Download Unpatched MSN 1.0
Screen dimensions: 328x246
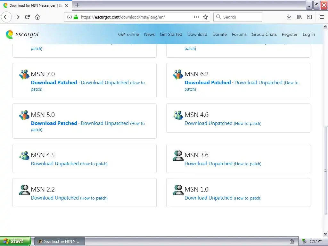click(208, 198)
